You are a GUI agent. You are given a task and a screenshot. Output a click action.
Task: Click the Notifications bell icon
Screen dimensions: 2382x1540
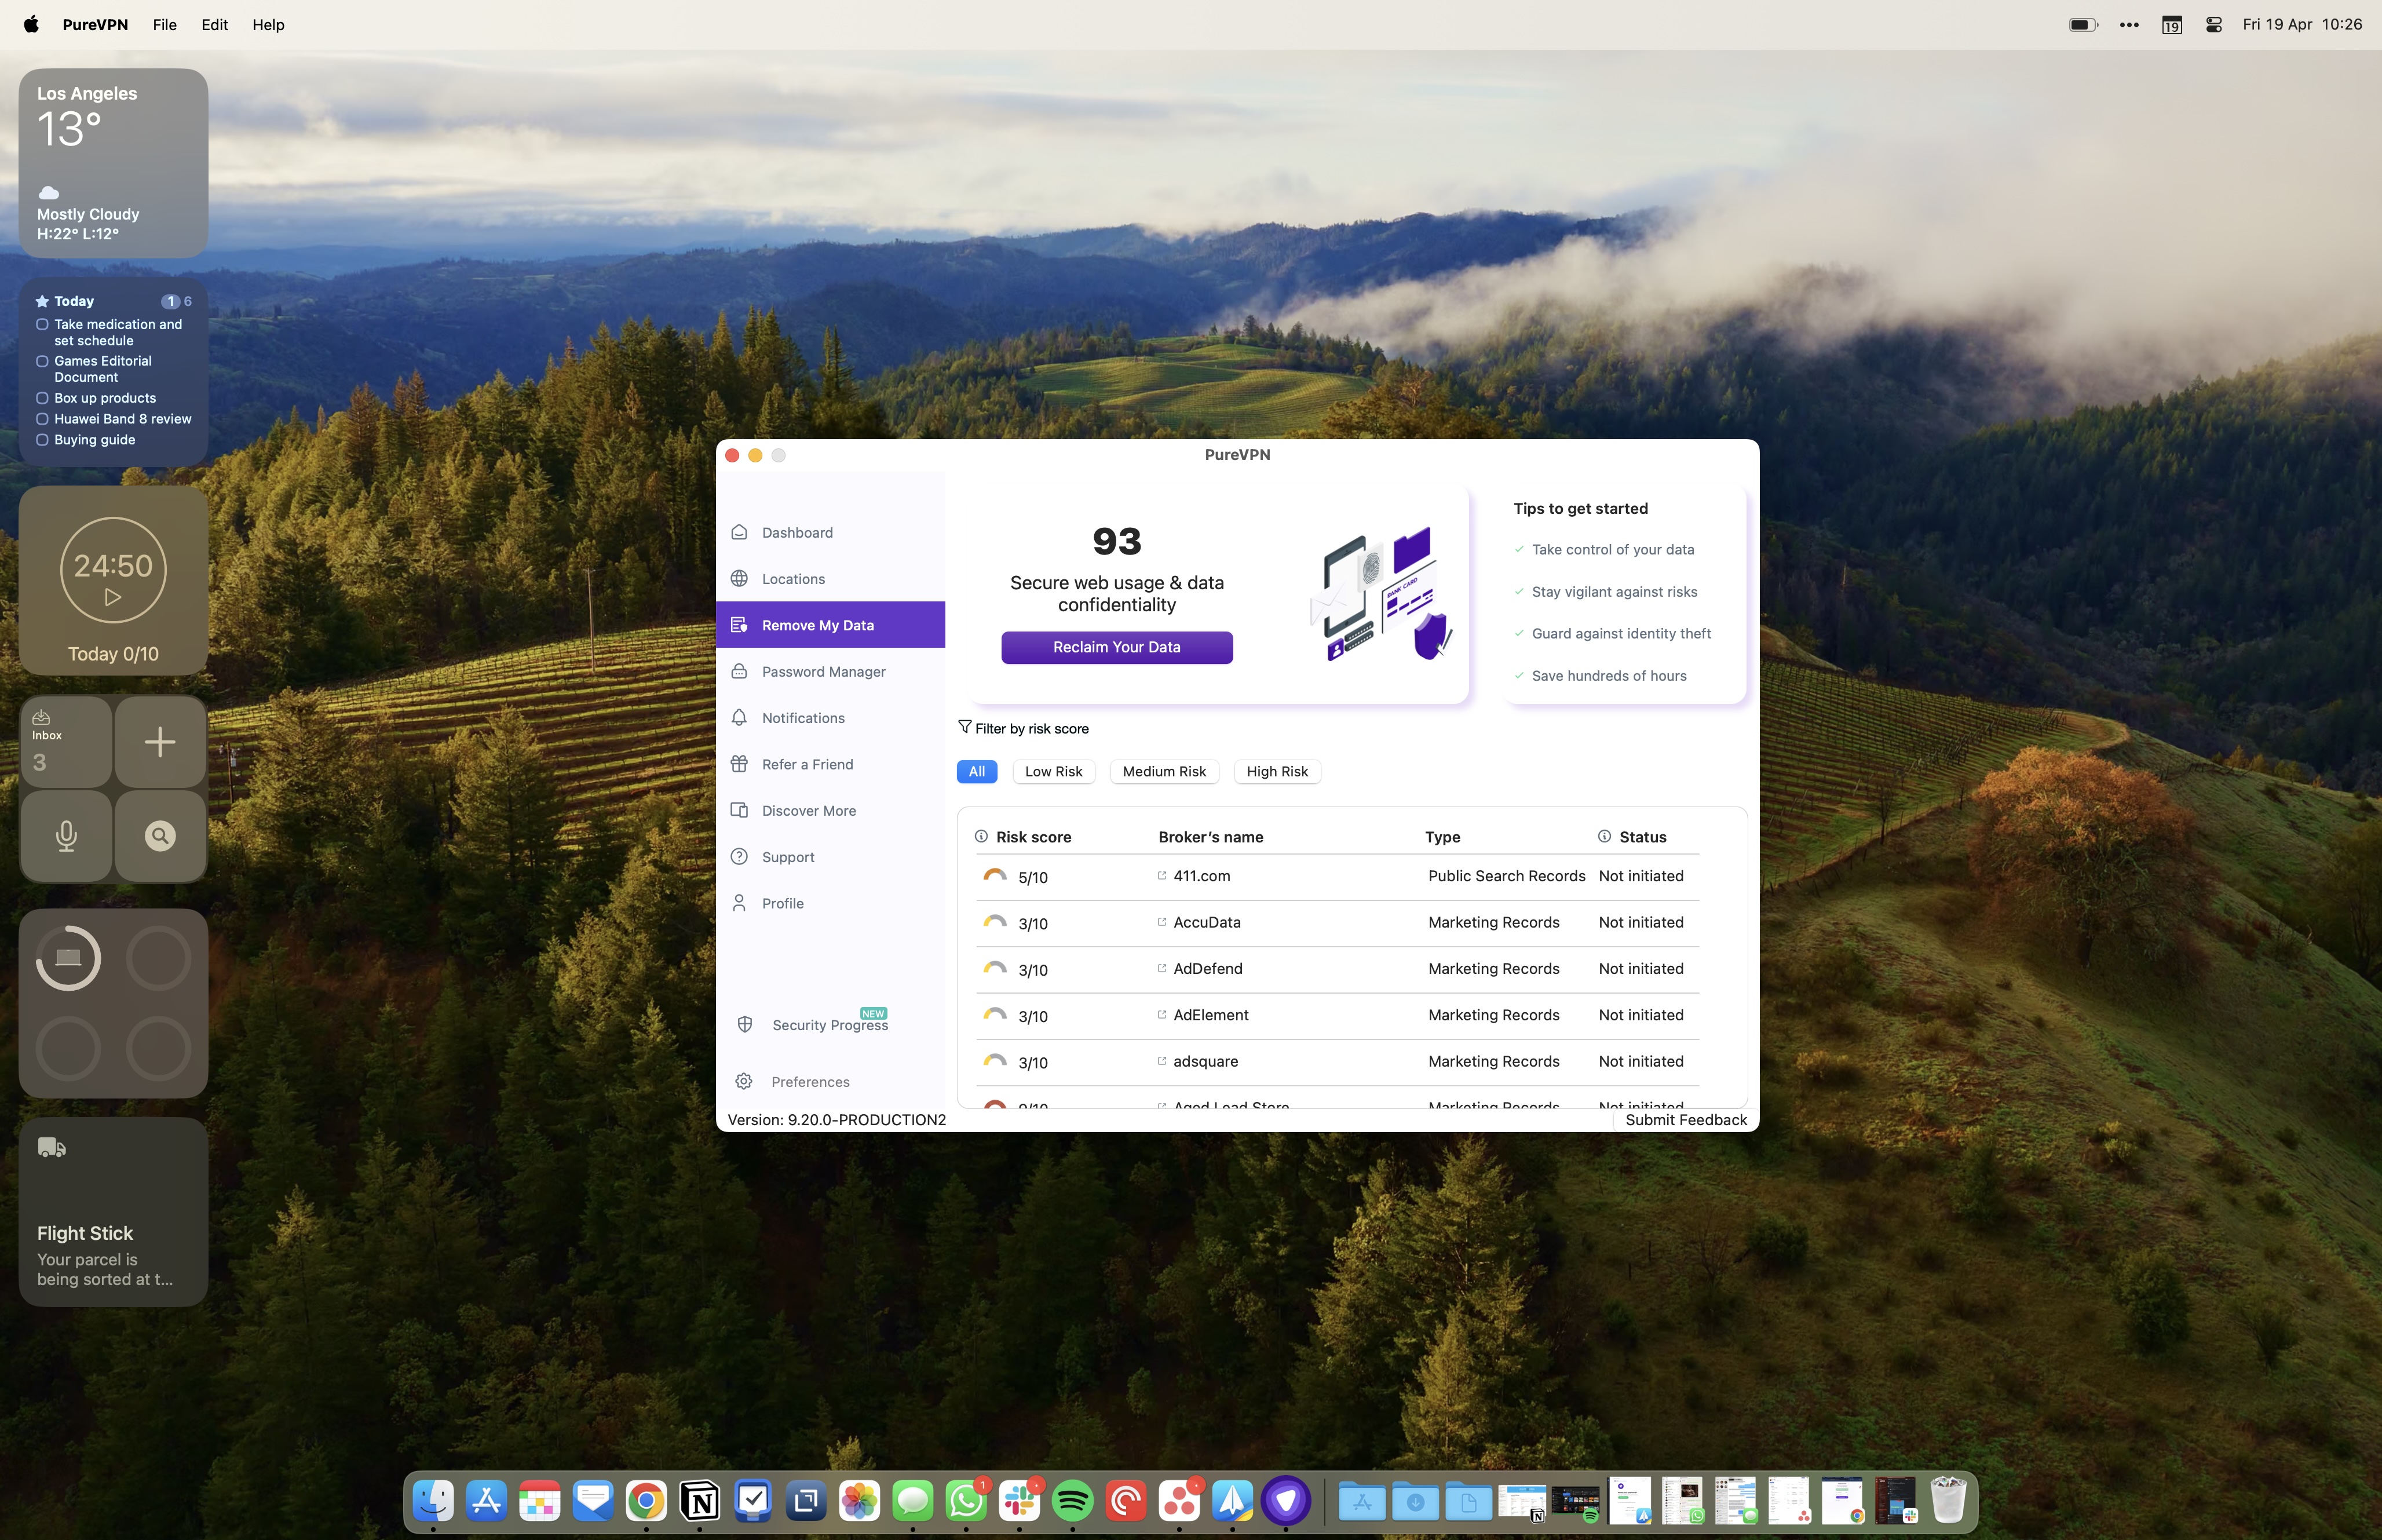(x=740, y=717)
